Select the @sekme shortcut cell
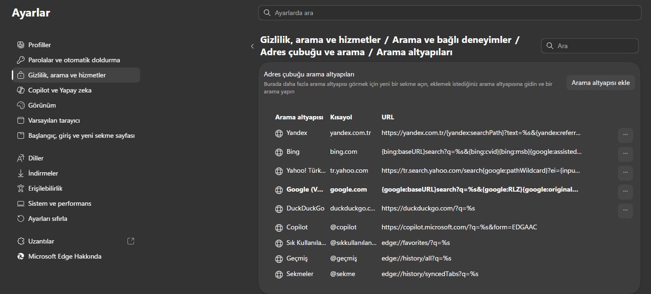 343,274
